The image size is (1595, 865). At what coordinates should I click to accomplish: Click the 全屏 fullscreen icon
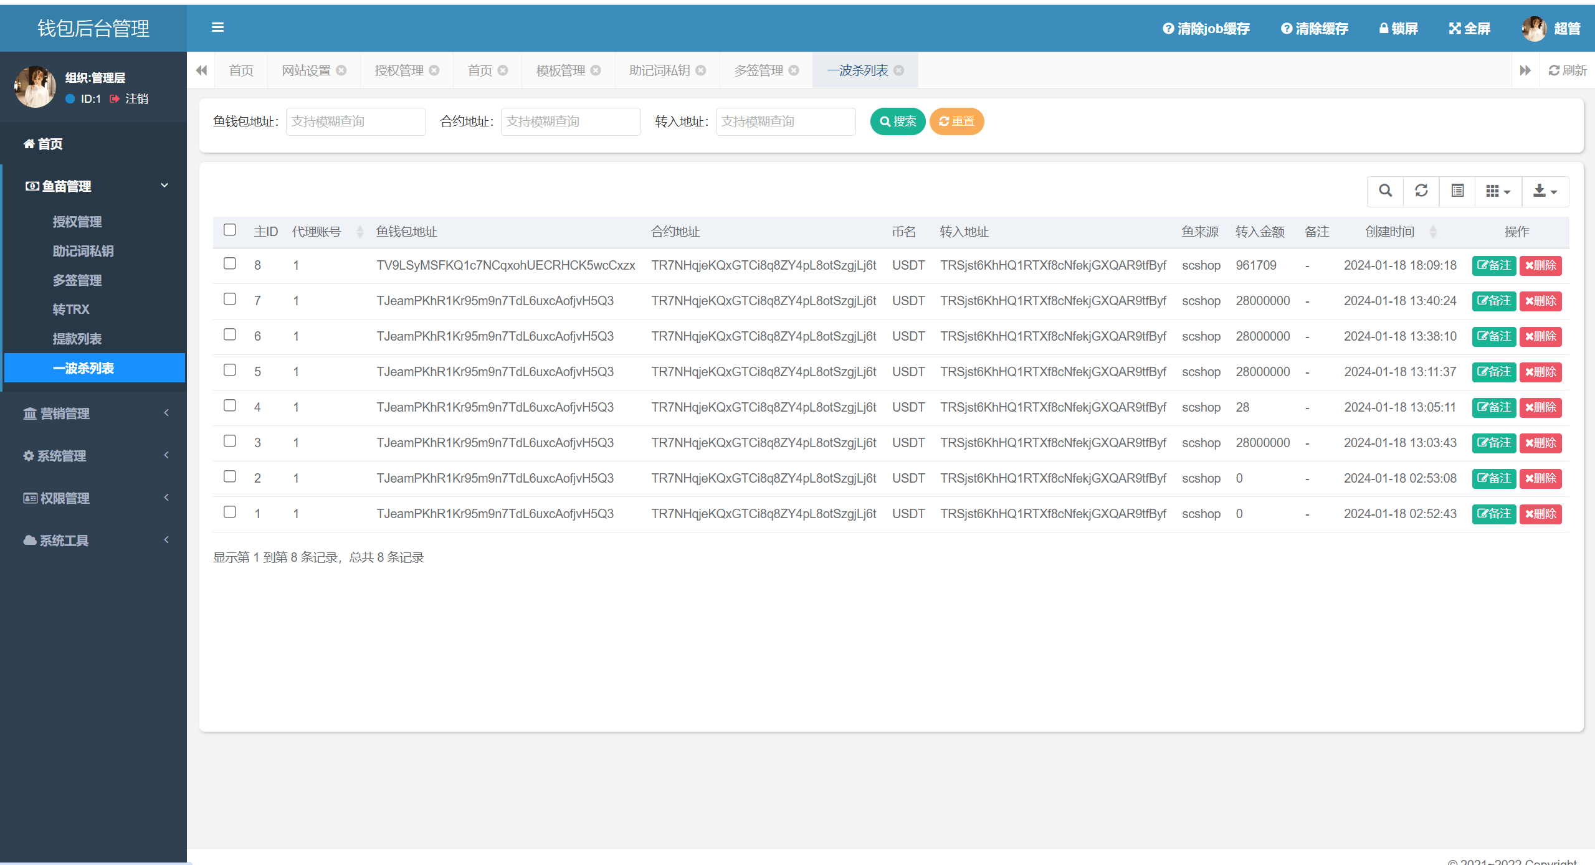(x=1455, y=29)
